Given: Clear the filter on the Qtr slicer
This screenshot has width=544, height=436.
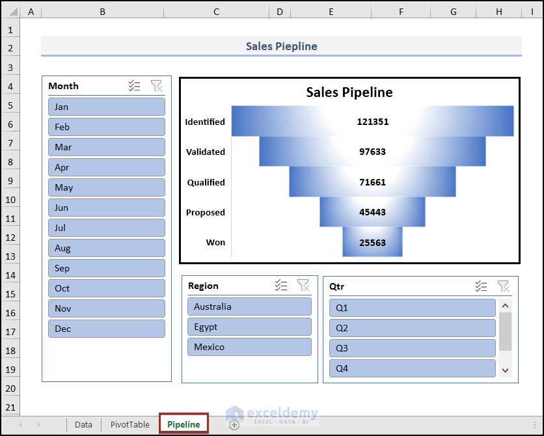Looking at the screenshot, I should pos(503,286).
